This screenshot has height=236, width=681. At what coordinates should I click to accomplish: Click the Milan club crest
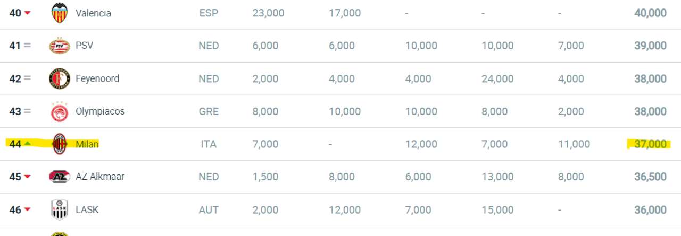[x=59, y=144]
